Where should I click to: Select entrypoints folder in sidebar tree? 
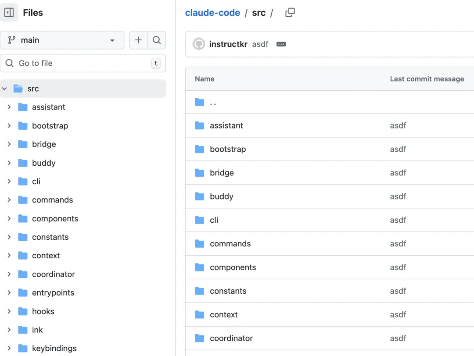coord(53,293)
